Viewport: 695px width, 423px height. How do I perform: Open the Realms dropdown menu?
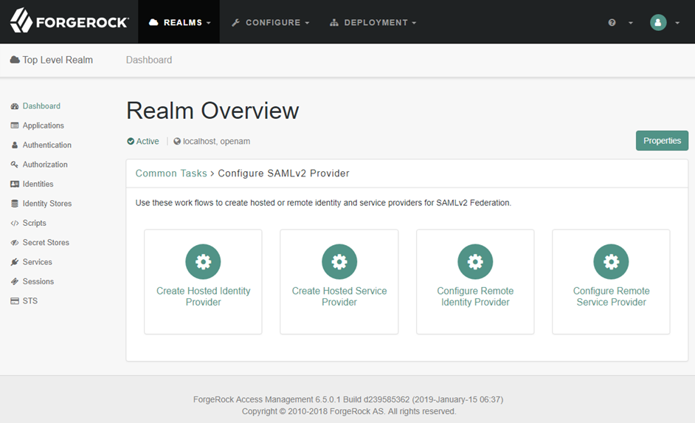[179, 22]
